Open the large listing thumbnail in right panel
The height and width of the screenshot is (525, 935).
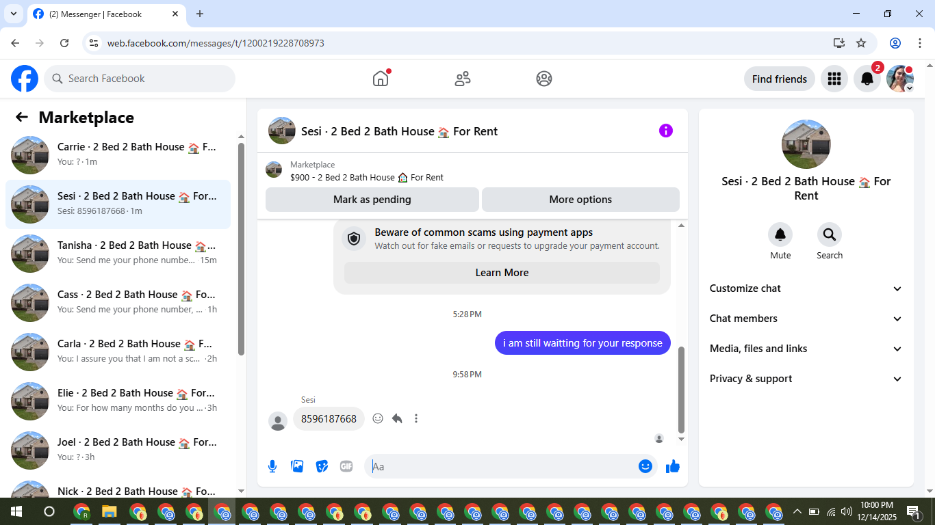click(x=806, y=144)
